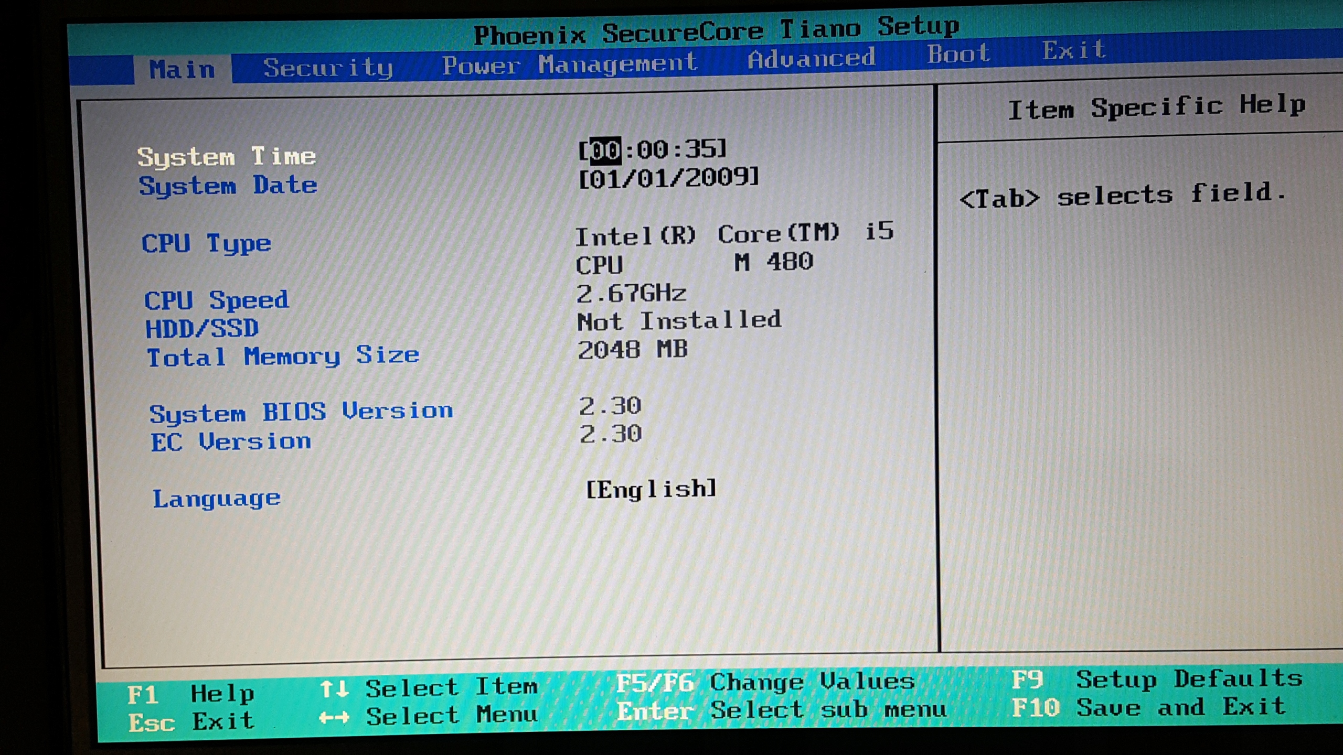Open the Exit tab
Viewport: 1343px width, 755px height.
(1073, 51)
